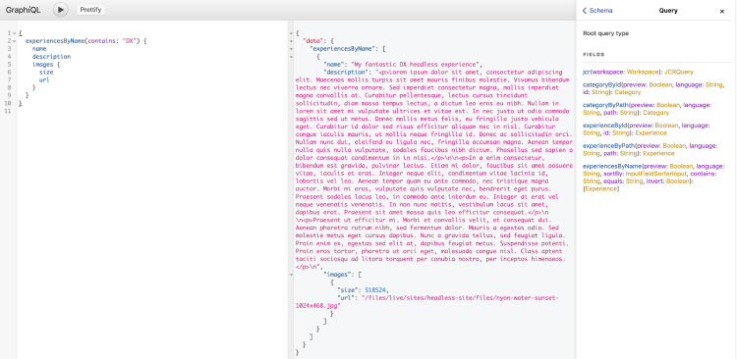Collapse the experiencesByName fold arrow on line 2
The width and height of the screenshot is (737, 359).
[14, 41]
